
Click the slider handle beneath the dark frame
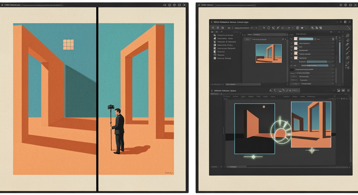click(x=253, y=157)
